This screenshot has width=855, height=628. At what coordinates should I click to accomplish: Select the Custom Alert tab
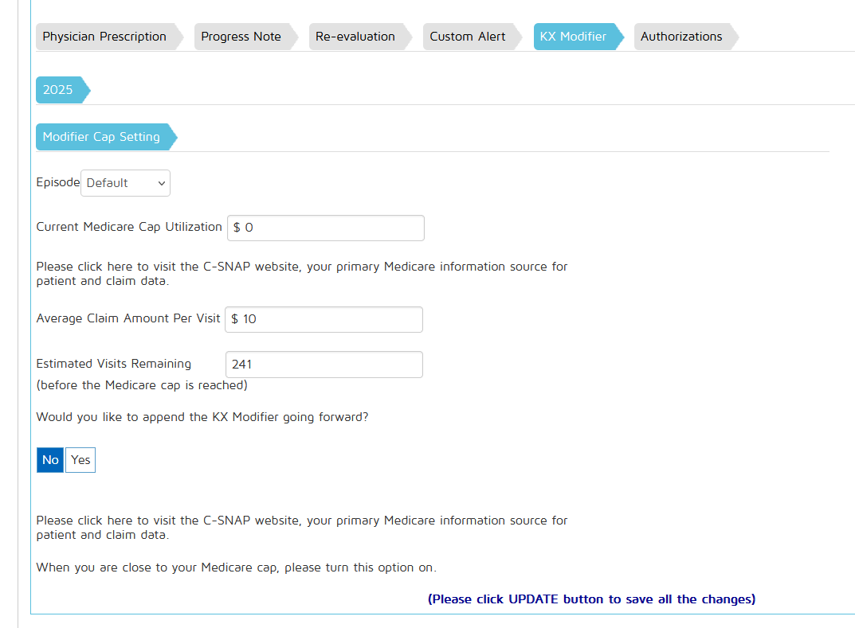(x=467, y=37)
